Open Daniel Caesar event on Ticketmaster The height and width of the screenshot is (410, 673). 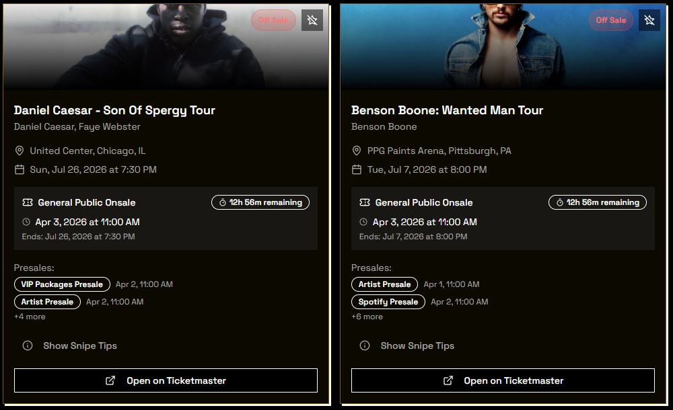point(166,380)
